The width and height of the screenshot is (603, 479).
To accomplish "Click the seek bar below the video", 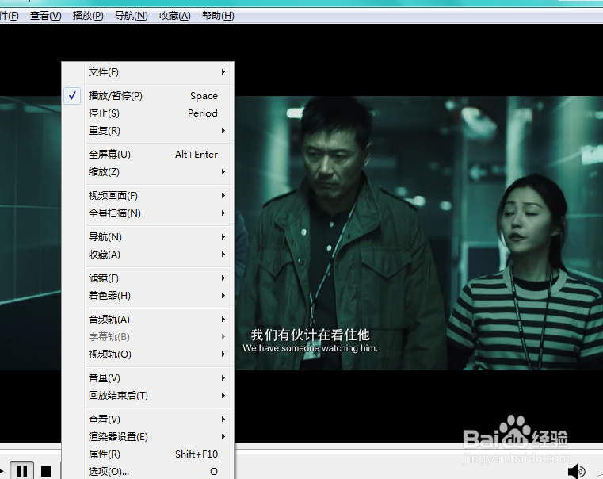I will point(418,446).
